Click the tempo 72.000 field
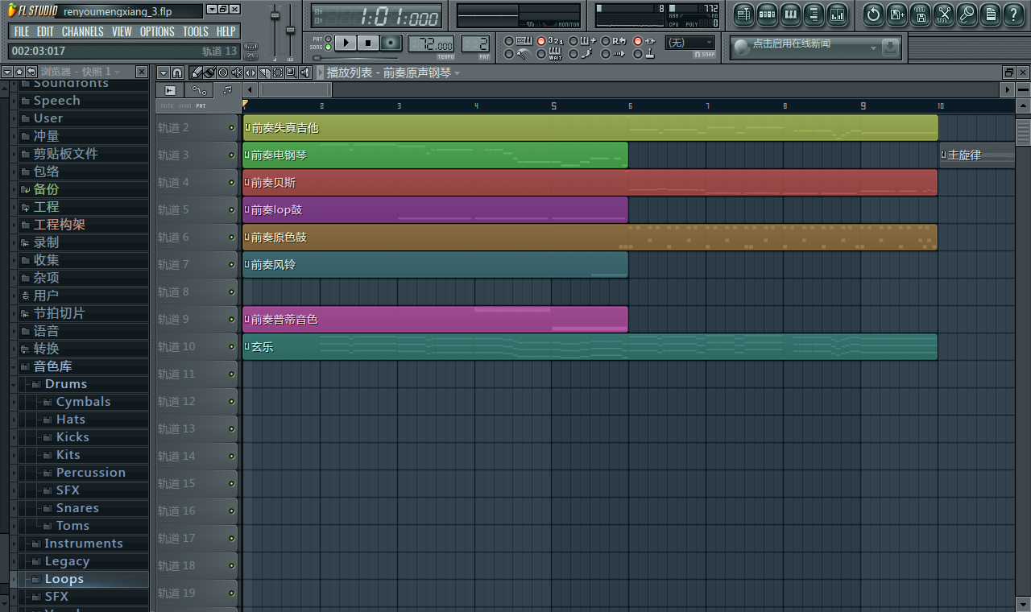Viewport: 1031px width, 612px height. coord(431,43)
